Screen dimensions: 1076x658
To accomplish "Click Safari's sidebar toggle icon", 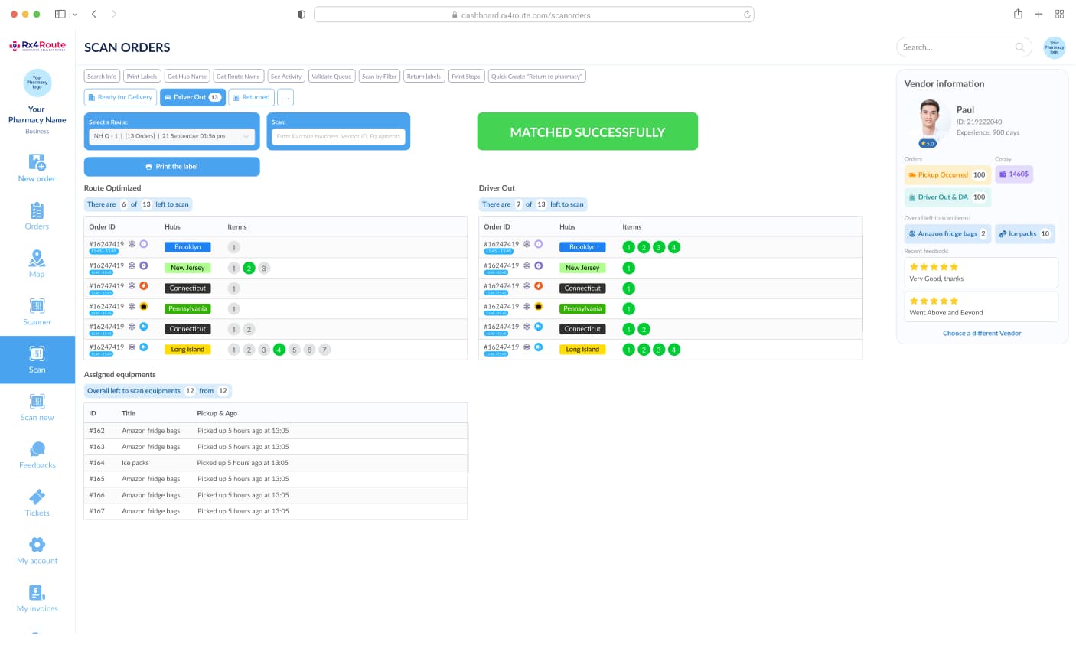I will tap(60, 14).
